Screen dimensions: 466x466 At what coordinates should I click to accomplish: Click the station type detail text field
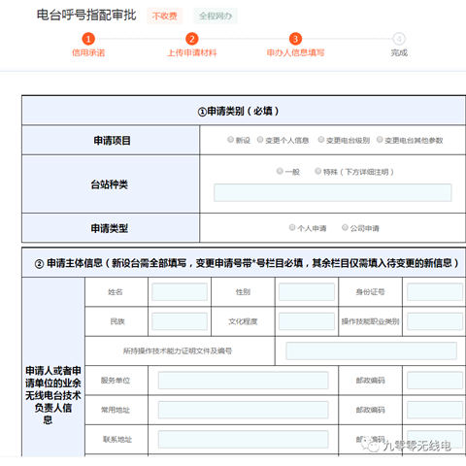tap(333, 192)
